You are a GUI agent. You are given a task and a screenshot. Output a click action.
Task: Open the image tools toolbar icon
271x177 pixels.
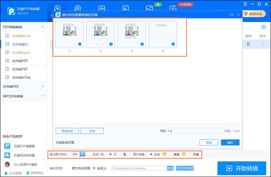(149, 8)
